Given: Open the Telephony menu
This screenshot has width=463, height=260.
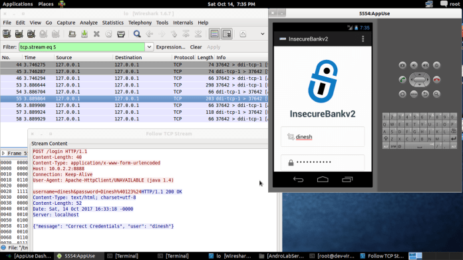Looking at the screenshot, I should [140, 23].
